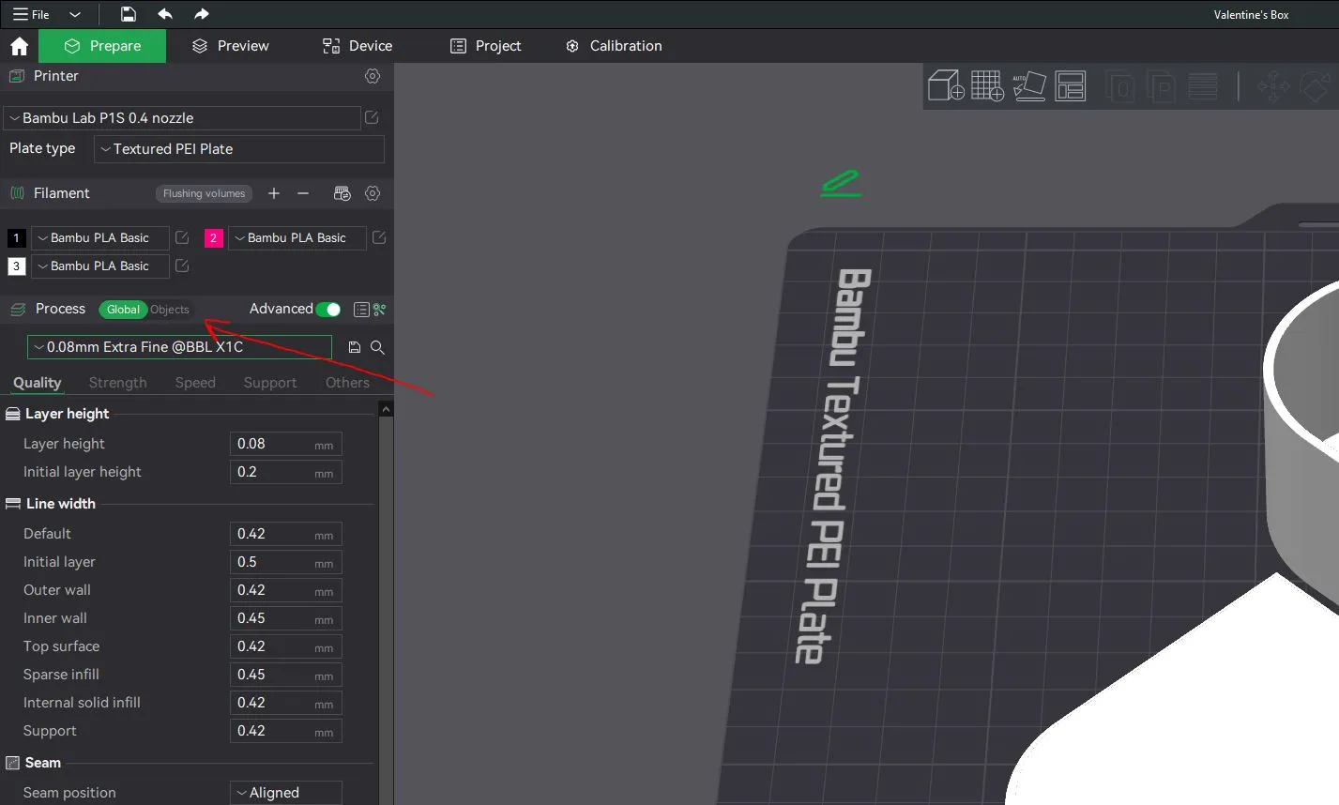This screenshot has height=805, width=1339.
Task: Edit the Bambu Lab P1S printer preset
Action: (372, 117)
